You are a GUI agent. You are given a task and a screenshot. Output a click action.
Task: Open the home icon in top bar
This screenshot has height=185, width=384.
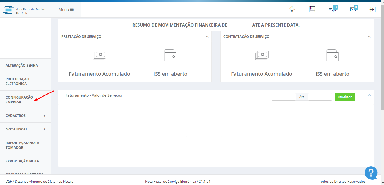(x=292, y=9)
